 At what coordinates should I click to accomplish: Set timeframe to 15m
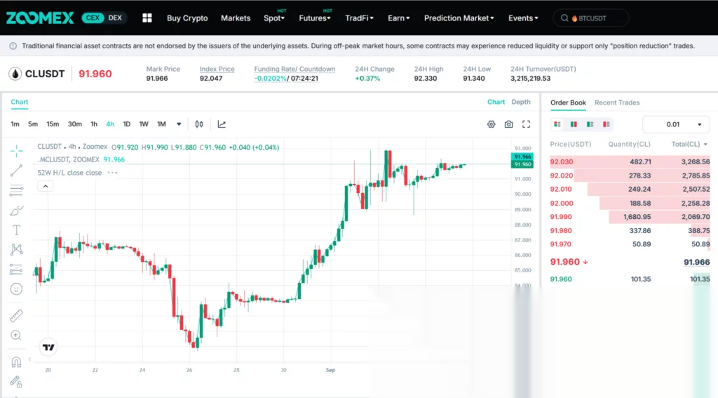click(x=53, y=124)
